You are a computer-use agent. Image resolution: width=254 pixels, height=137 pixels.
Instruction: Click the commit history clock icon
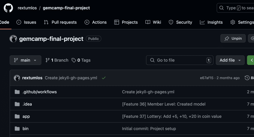tap(247, 78)
